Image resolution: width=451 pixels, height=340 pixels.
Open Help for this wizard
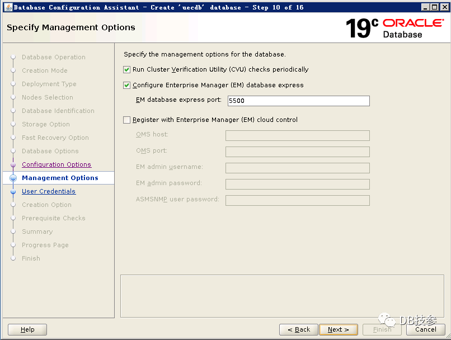[27, 329]
